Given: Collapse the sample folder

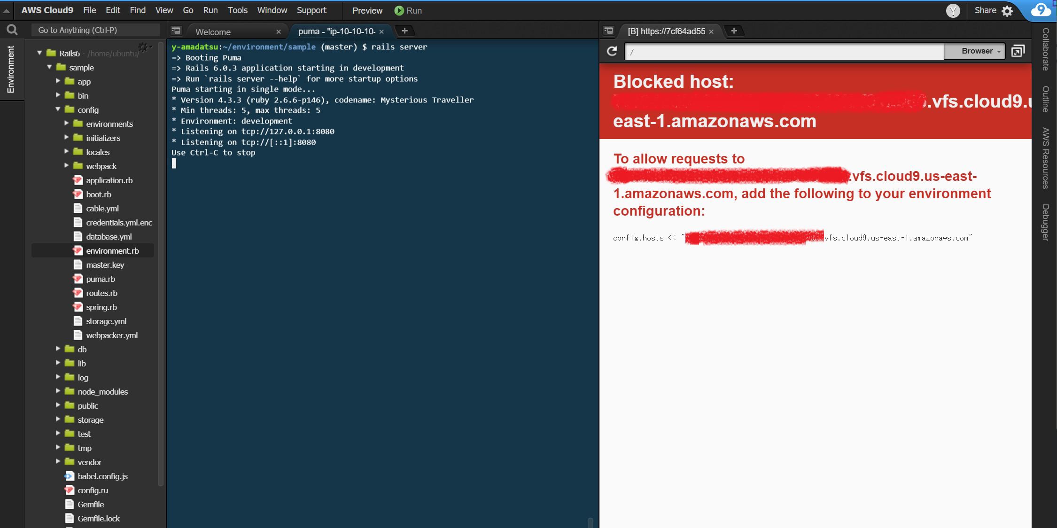Looking at the screenshot, I should click(49, 67).
